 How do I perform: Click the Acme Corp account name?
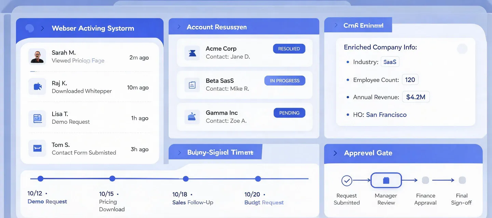tap(221, 48)
